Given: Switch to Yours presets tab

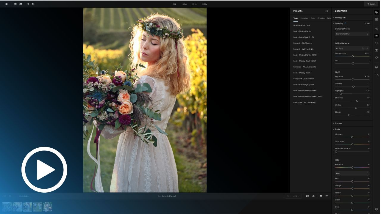Looking at the screenshot, I should (296, 18).
